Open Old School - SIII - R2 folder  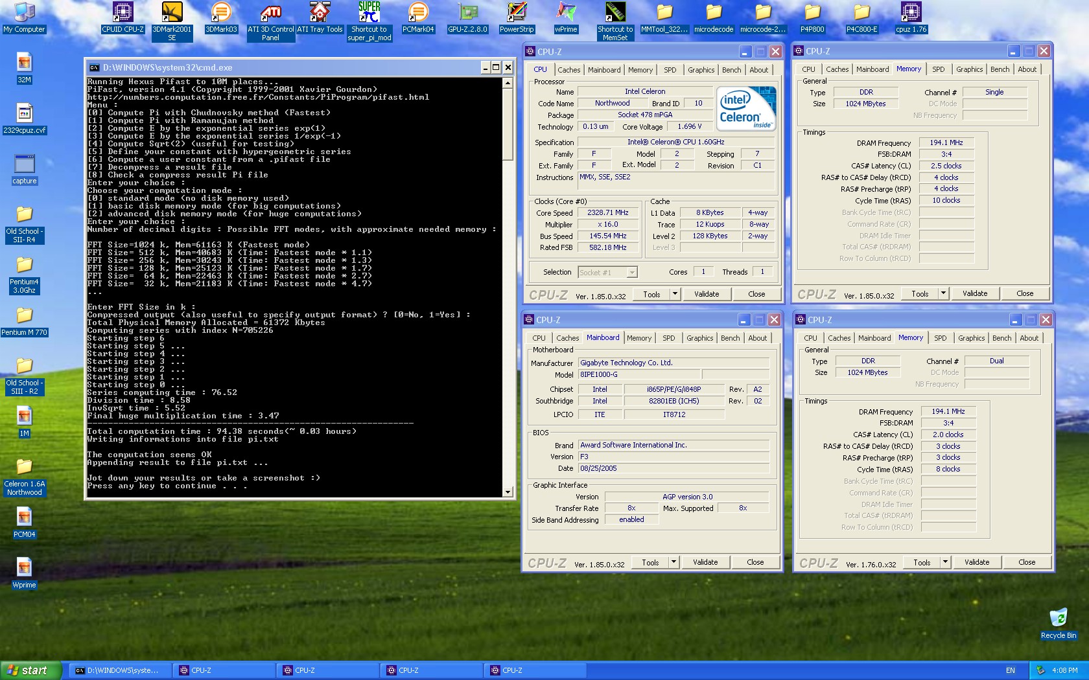(24, 376)
